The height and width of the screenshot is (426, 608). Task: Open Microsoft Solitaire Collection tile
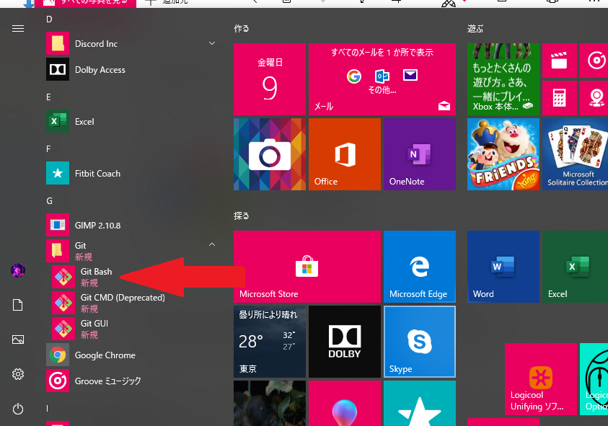575,154
